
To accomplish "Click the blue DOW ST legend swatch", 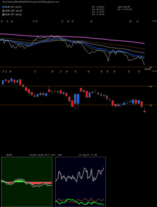I will (3, 7).
